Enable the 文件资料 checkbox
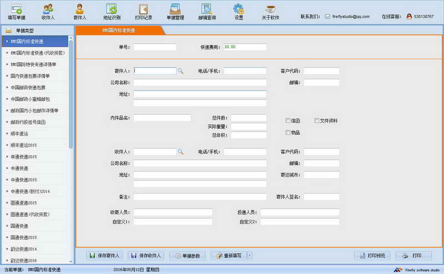The width and height of the screenshot is (444, 274). pos(316,120)
